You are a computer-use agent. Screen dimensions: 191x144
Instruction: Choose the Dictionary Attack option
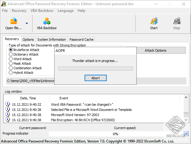point(11,54)
